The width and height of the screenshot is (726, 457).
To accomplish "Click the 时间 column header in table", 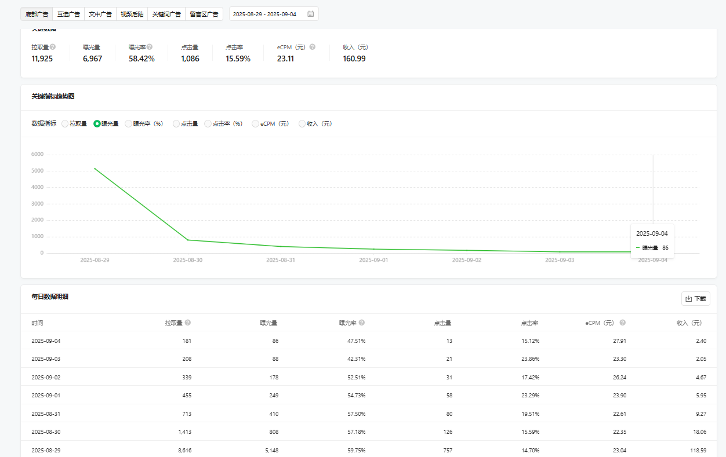I will pyautogui.click(x=37, y=323).
